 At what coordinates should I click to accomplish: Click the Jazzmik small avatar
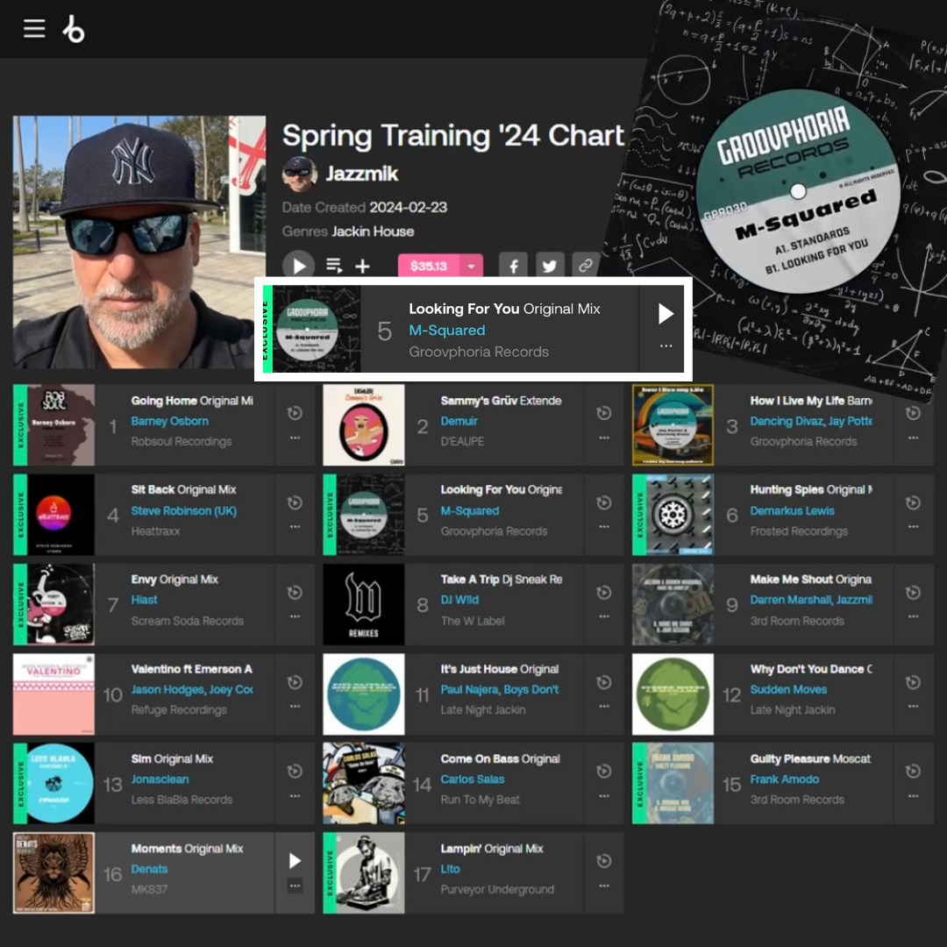tap(300, 174)
